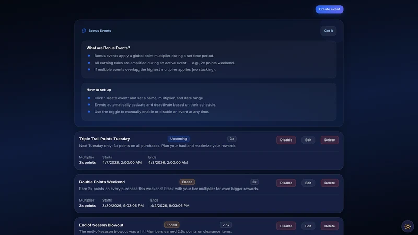
Task: Disable Triple Trail Points Tuesday event
Action: (286, 140)
